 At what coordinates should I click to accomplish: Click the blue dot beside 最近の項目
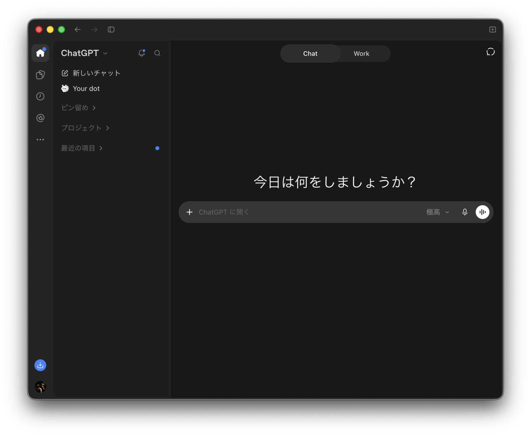[x=157, y=148]
